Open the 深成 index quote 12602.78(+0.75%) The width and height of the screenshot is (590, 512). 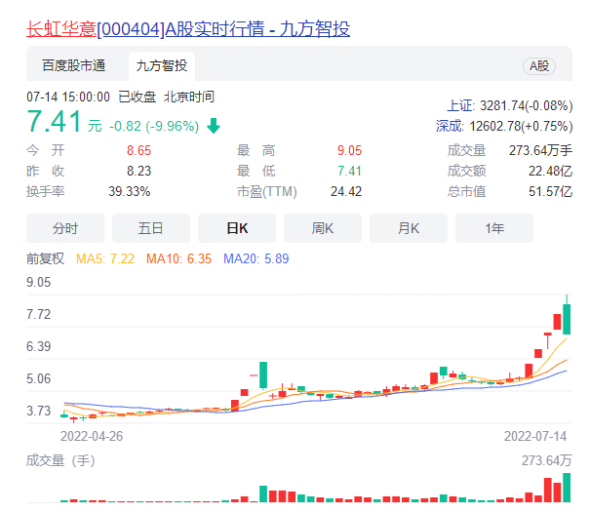point(504,126)
